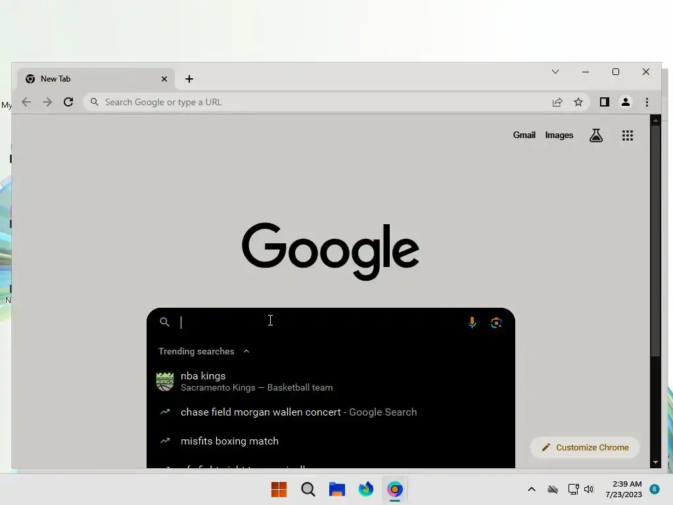Show hidden system tray icons
The width and height of the screenshot is (673, 505).
click(531, 489)
